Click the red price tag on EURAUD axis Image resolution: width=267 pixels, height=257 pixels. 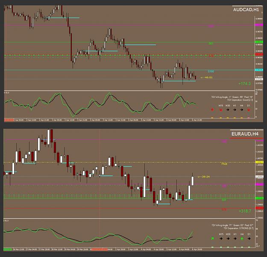pos(259,208)
